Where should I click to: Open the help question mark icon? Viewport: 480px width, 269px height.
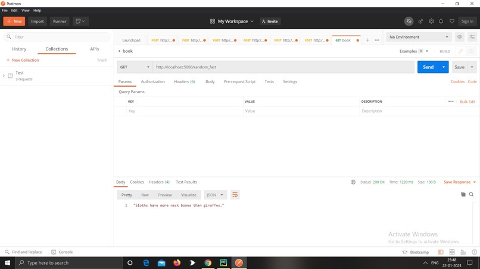pyautogui.click(x=475, y=252)
